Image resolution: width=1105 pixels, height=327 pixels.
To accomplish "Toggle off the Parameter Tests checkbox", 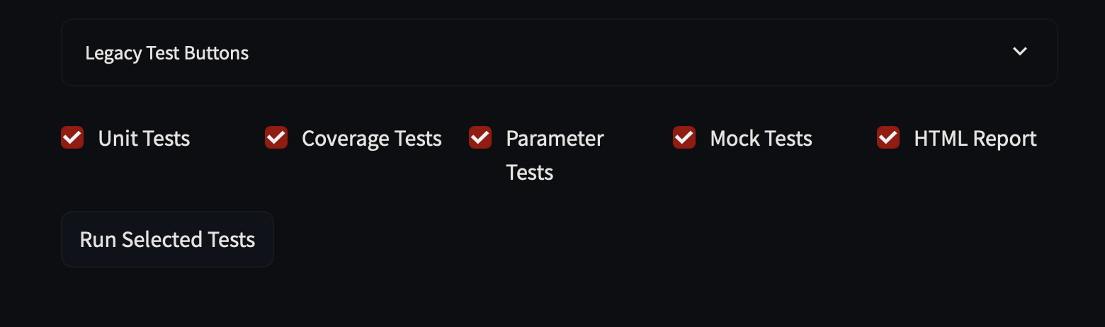I will pos(480,137).
